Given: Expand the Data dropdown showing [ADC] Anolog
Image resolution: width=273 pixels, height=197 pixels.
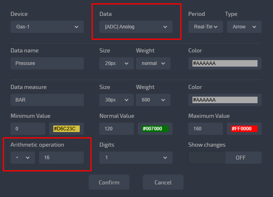Looking at the screenshot, I should (x=136, y=27).
